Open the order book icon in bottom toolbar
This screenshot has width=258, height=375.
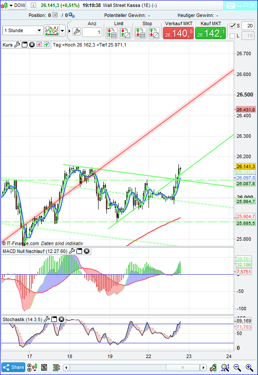[x=56, y=367]
